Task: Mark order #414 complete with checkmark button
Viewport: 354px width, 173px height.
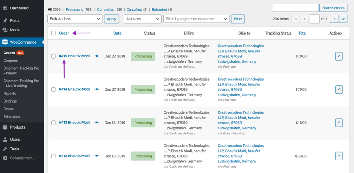Action: 339,89
